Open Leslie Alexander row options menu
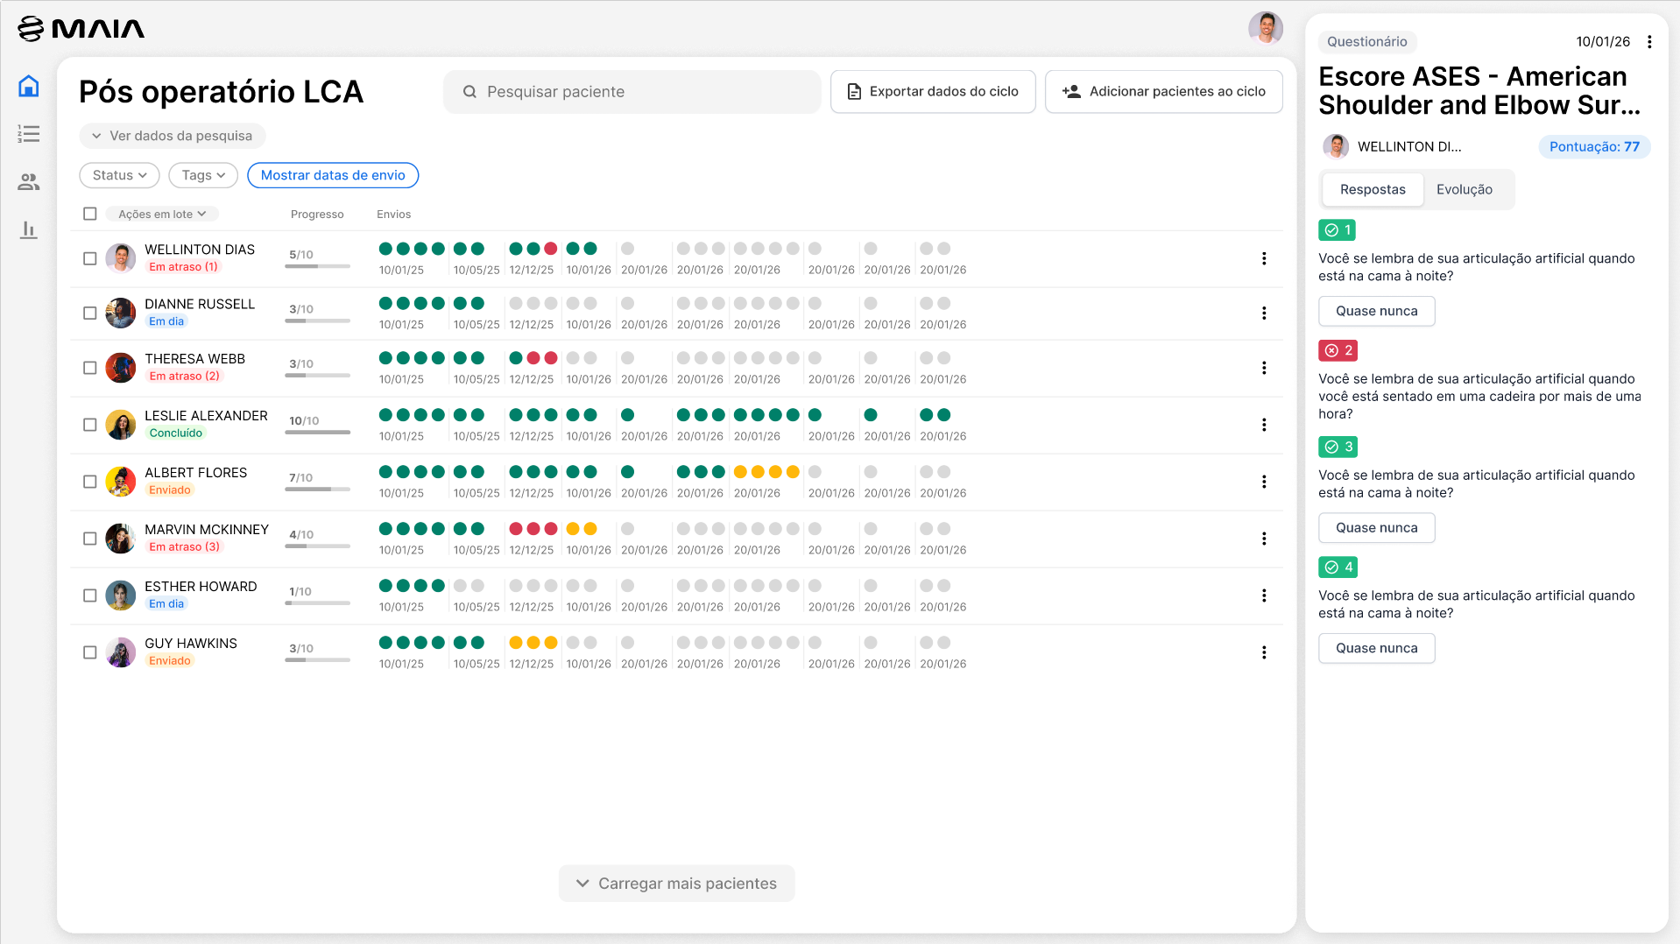 click(x=1264, y=425)
